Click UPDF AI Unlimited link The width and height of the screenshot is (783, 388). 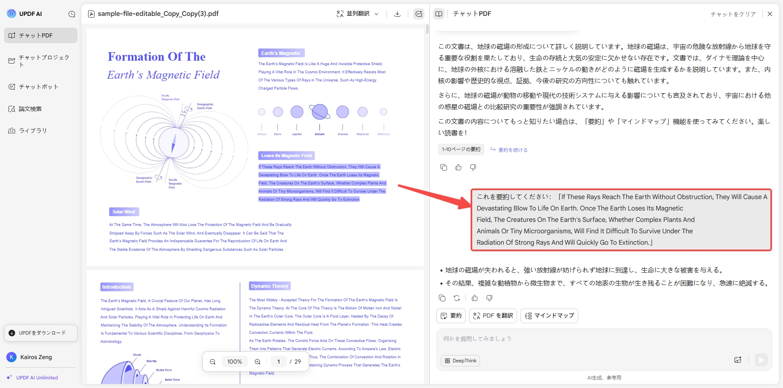click(x=32, y=378)
